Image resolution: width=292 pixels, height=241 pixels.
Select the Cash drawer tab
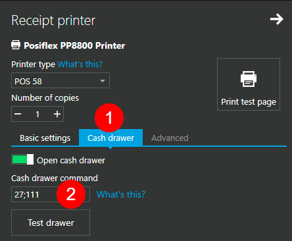[x=110, y=138]
